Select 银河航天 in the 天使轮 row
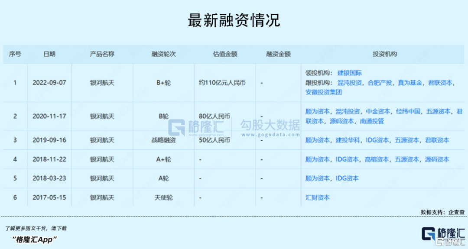The height and width of the screenshot is (249, 468). click(102, 197)
